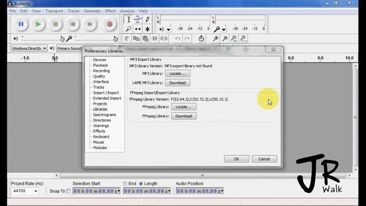Open the output meter dropdown arrow

[x=168, y=30]
